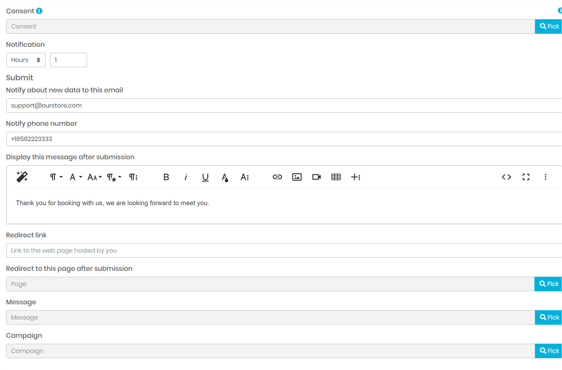The height and width of the screenshot is (370, 562).
Task: Switch the editor to code view
Action: coord(506,177)
